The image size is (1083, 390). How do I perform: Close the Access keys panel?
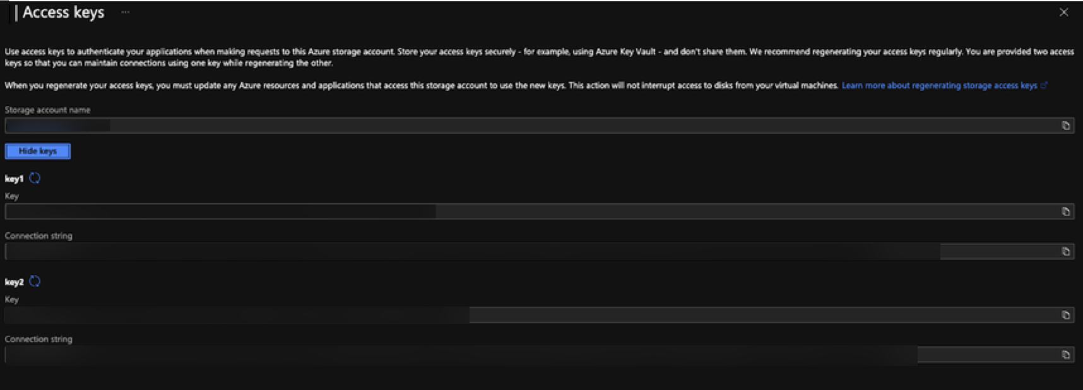[1063, 12]
